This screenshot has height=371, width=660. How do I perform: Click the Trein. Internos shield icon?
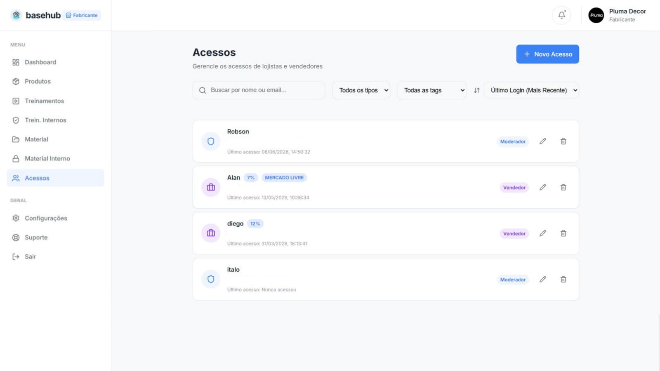[16, 120]
